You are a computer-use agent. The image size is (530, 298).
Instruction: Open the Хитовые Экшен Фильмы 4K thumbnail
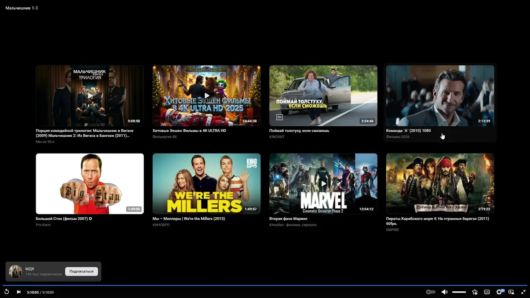pyautogui.click(x=207, y=96)
